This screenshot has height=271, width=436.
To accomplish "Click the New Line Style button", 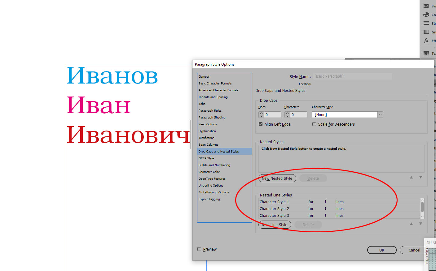I will (x=275, y=225).
